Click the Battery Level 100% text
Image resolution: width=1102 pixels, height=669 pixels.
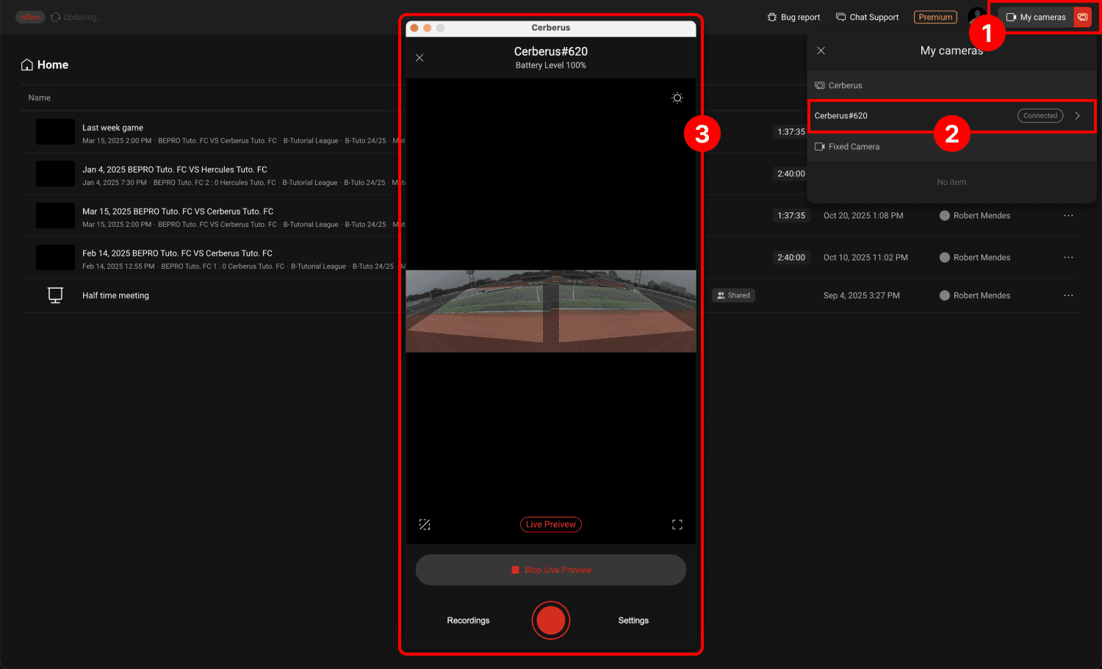[x=551, y=65]
